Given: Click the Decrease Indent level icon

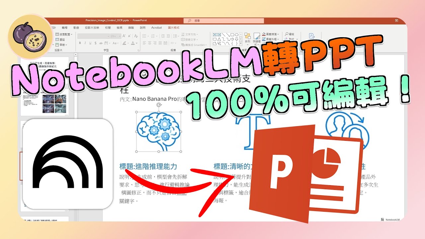Looking at the screenshot, I should point(163,36).
